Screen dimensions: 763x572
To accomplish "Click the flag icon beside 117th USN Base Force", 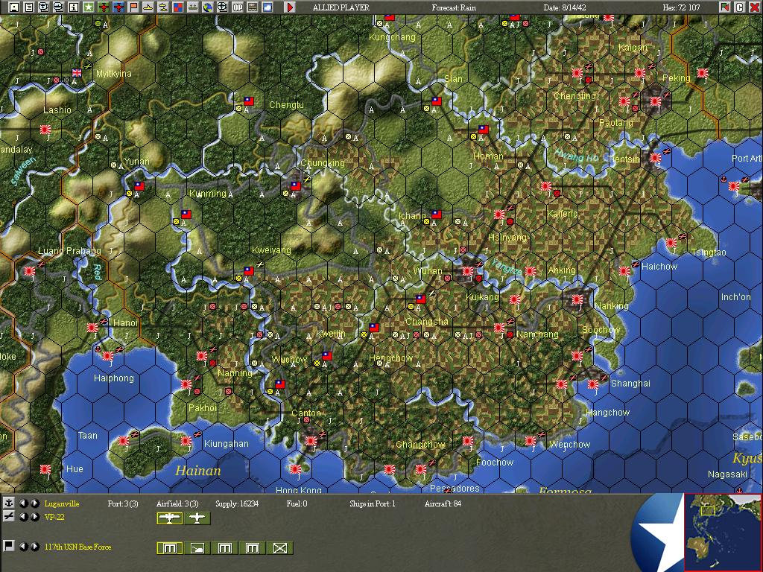I will pyautogui.click(x=8, y=546).
